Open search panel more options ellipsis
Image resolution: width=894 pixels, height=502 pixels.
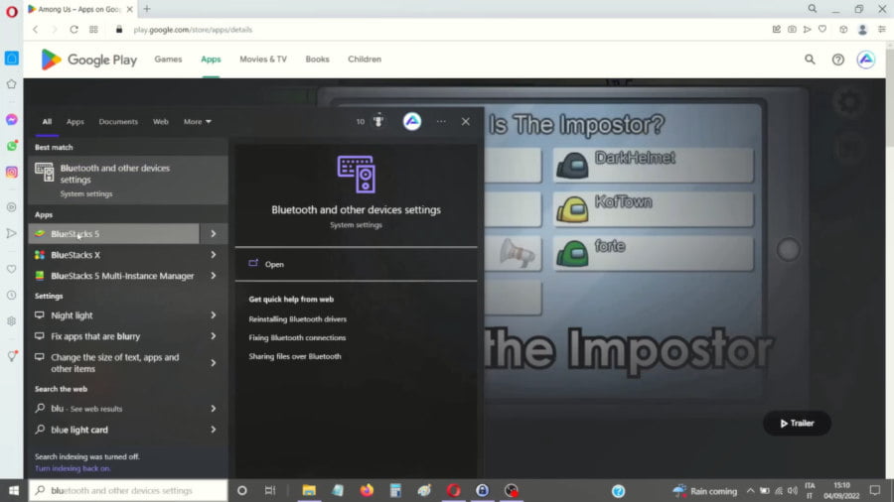pyautogui.click(x=441, y=121)
